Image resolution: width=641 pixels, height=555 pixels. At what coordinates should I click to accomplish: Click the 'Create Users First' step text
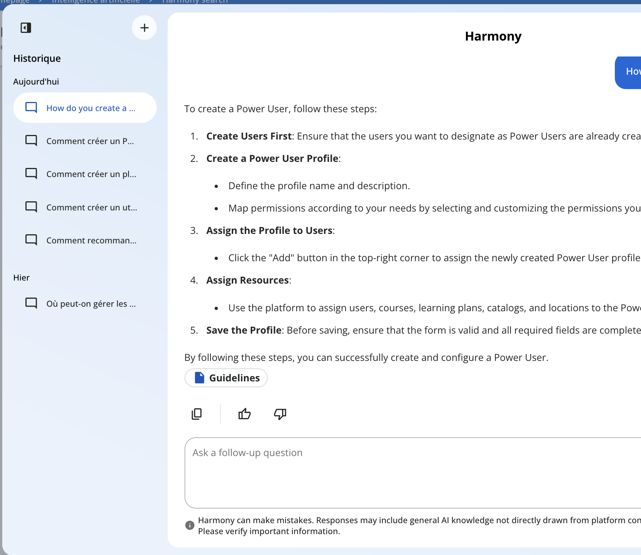tap(249, 136)
